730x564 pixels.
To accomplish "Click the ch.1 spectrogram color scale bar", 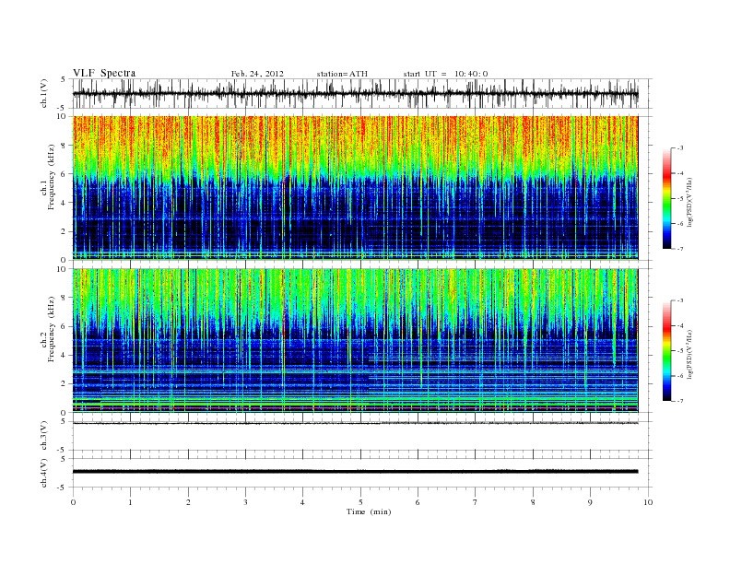I will pyautogui.click(x=667, y=198).
